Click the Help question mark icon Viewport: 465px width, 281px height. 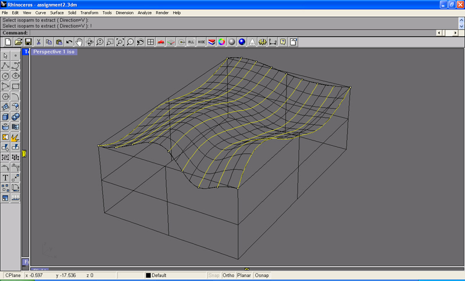tap(282, 42)
